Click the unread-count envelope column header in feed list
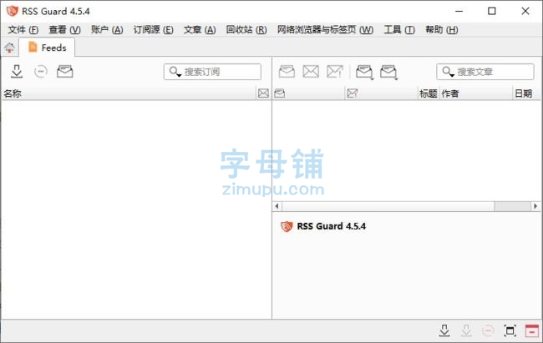543x343 pixels. [263, 93]
